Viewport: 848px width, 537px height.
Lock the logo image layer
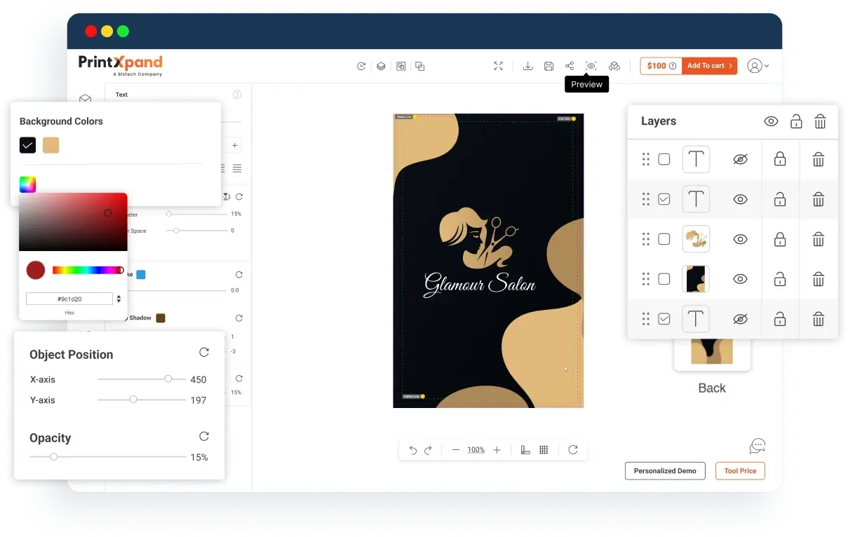[x=780, y=239]
